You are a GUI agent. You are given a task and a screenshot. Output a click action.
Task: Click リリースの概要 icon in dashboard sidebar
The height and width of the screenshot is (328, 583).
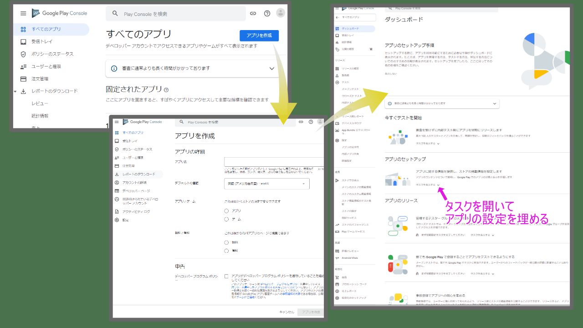pyautogui.click(x=337, y=68)
